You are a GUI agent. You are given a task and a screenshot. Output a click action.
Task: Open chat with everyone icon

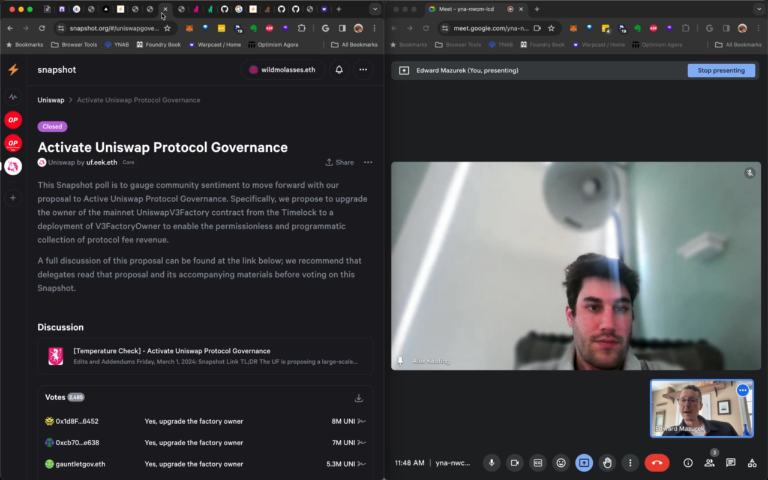(x=731, y=463)
